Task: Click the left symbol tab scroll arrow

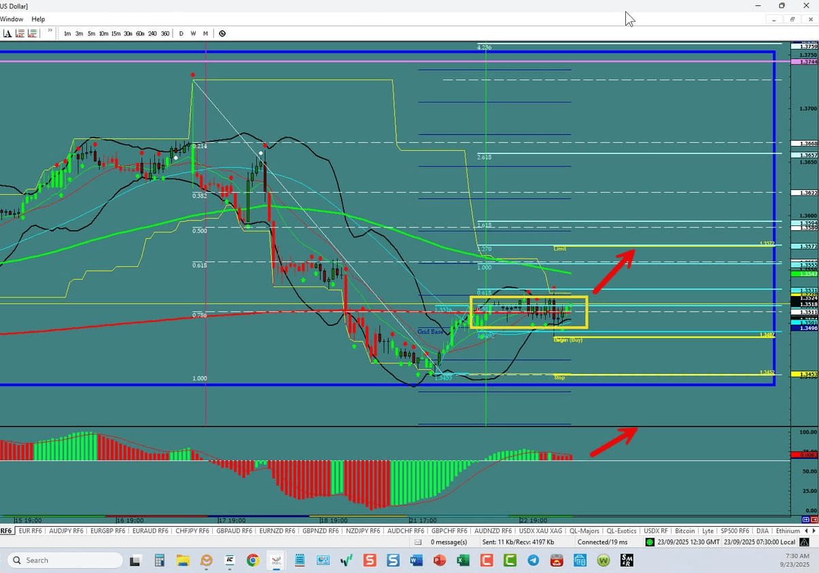Action: (807, 531)
